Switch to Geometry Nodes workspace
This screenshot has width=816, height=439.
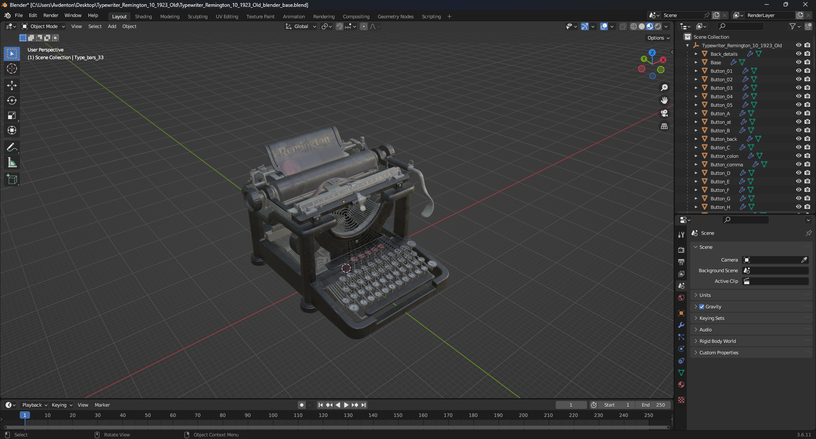(x=396, y=17)
